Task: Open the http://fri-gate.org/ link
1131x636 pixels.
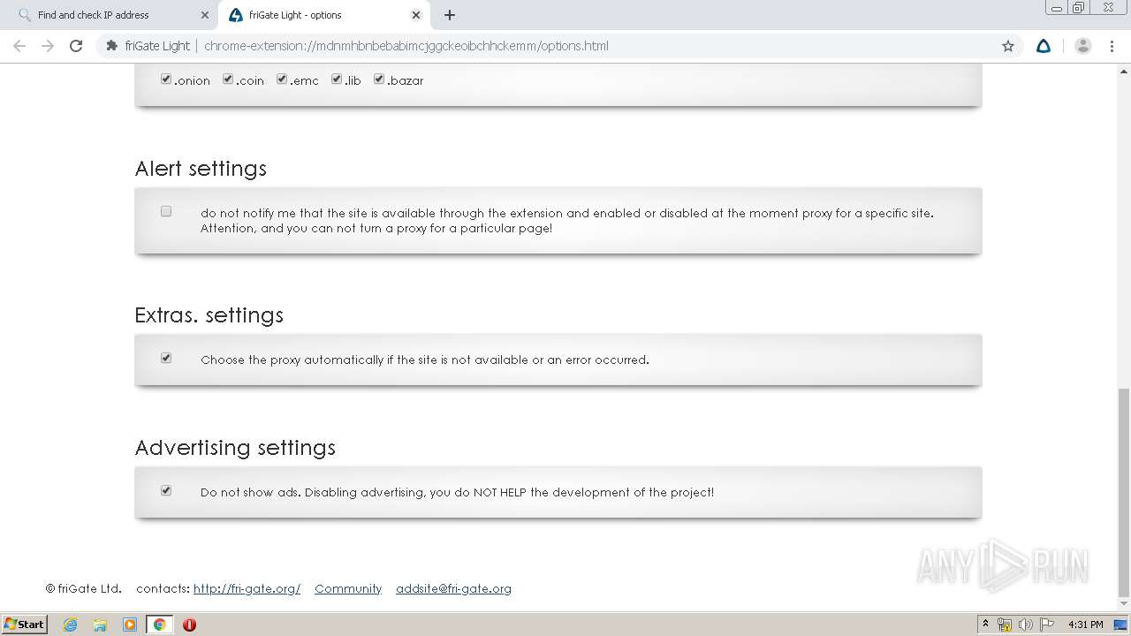Action: 247,588
